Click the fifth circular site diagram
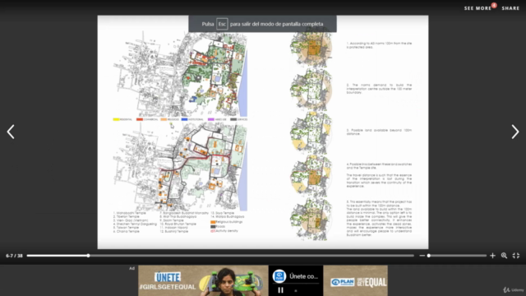 [311, 220]
